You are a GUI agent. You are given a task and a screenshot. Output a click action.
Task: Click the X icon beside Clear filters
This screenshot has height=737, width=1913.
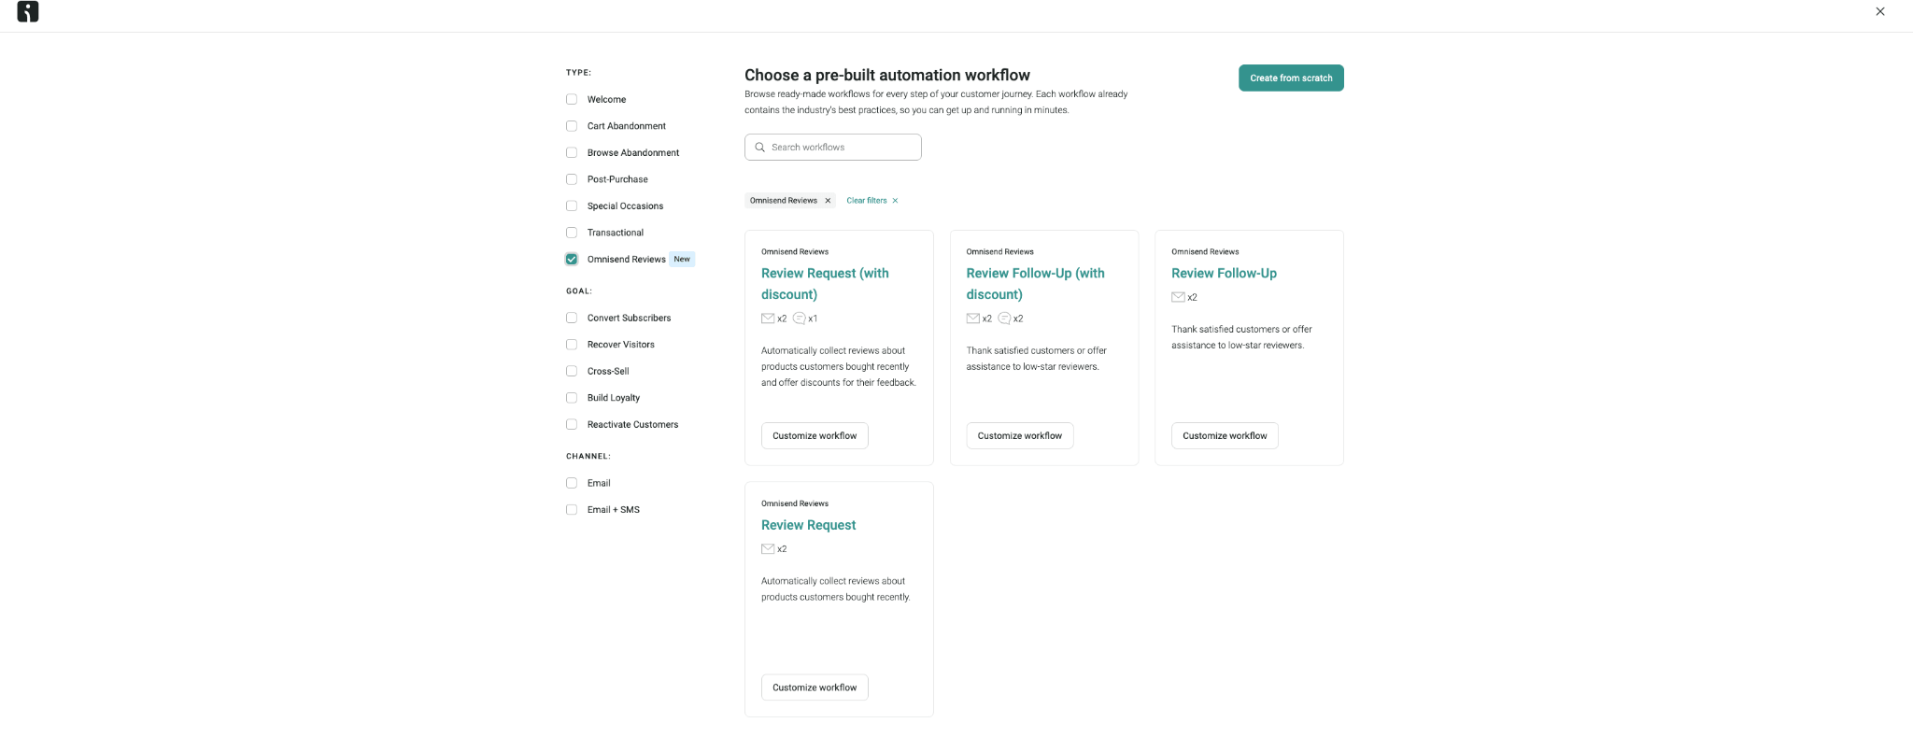pos(895,201)
